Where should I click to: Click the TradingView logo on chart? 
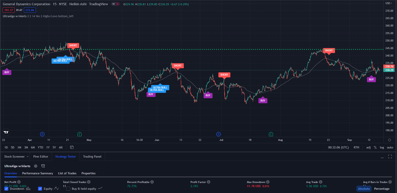click(6, 132)
